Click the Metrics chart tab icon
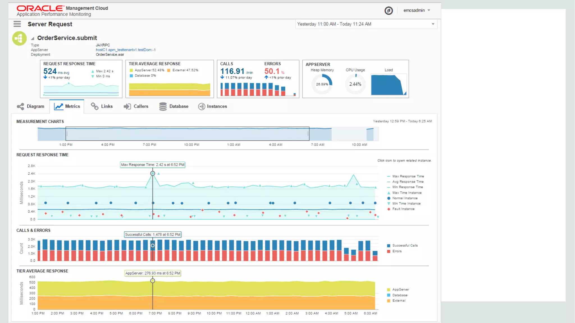 pyautogui.click(x=58, y=106)
